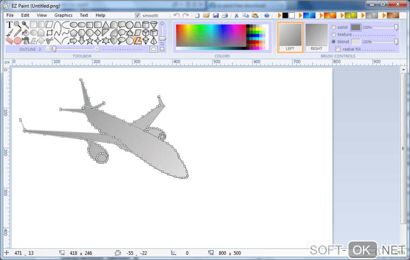Create a new blank document
Viewport: 410px width, 260px height.
coord(197,15)
